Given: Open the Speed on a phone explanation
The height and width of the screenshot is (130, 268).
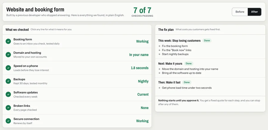Looking at the screenshot, I should 77,68.
